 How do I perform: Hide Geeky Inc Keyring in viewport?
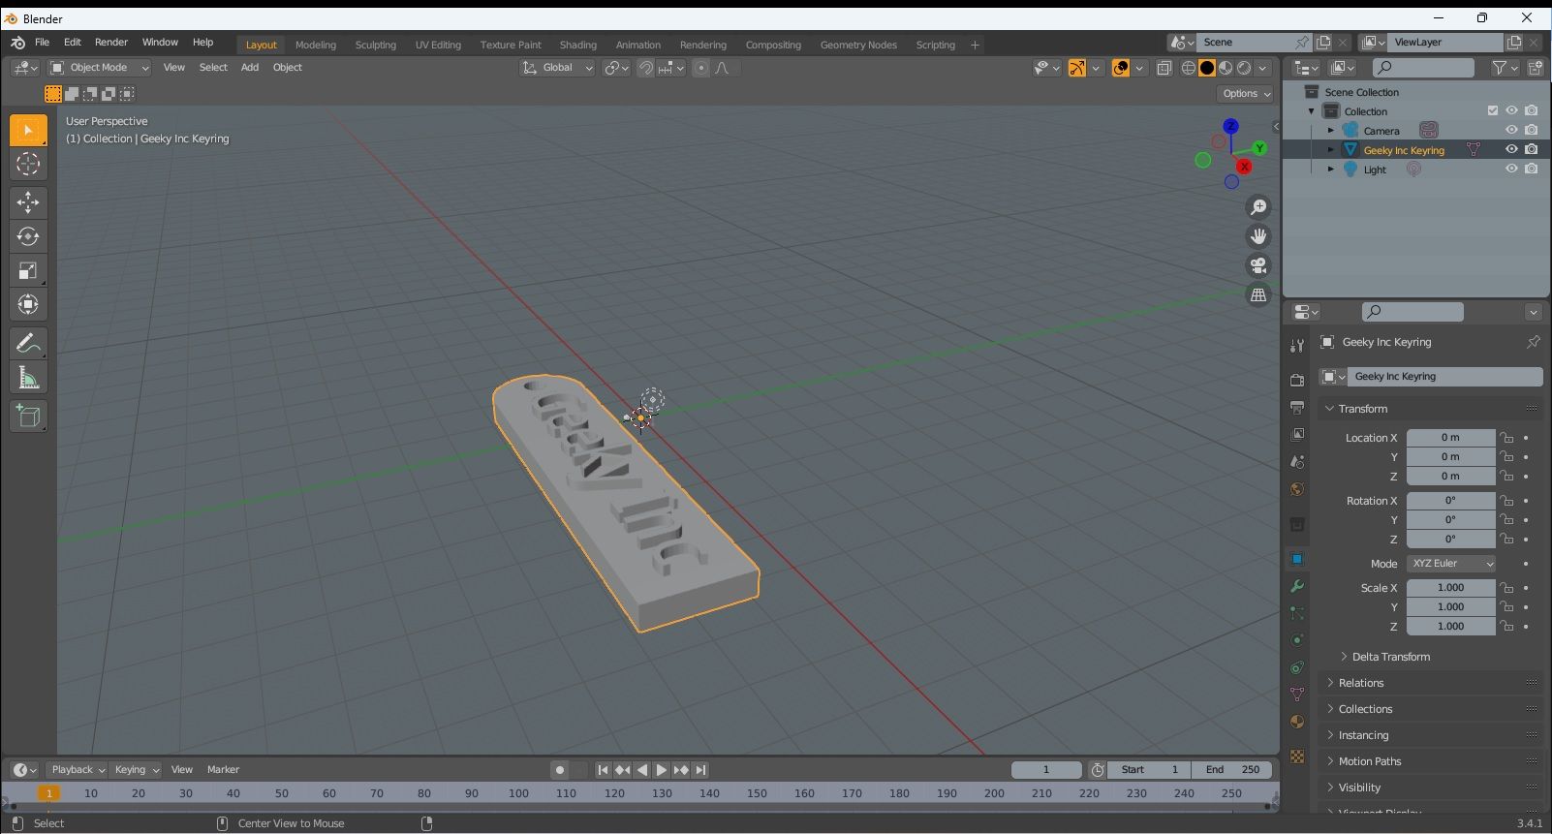[x=1511, y=149]
